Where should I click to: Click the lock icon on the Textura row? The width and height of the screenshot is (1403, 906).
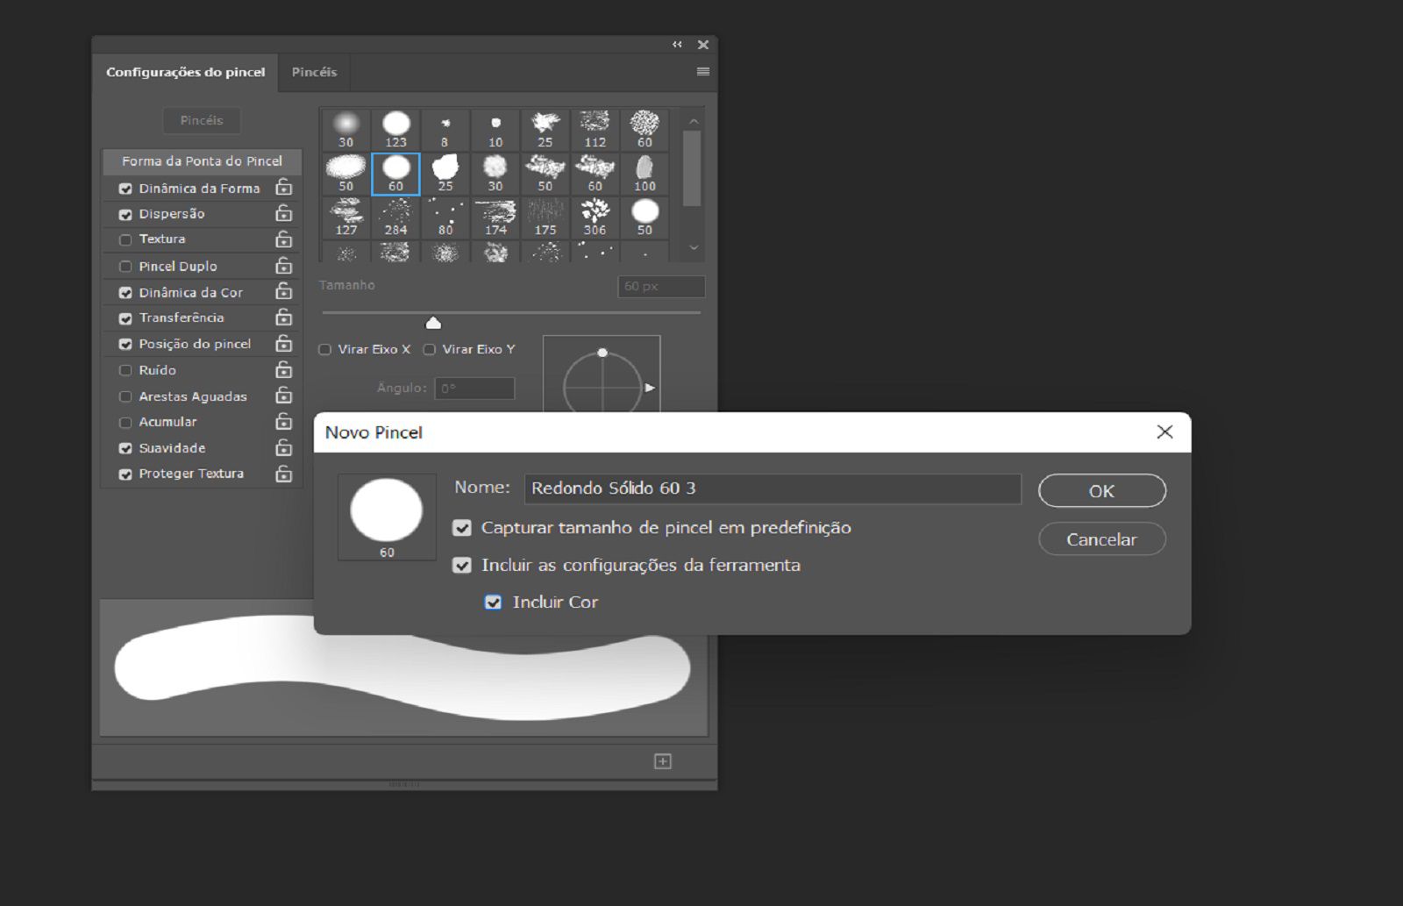pyautogui.click(x=283, y=239)
